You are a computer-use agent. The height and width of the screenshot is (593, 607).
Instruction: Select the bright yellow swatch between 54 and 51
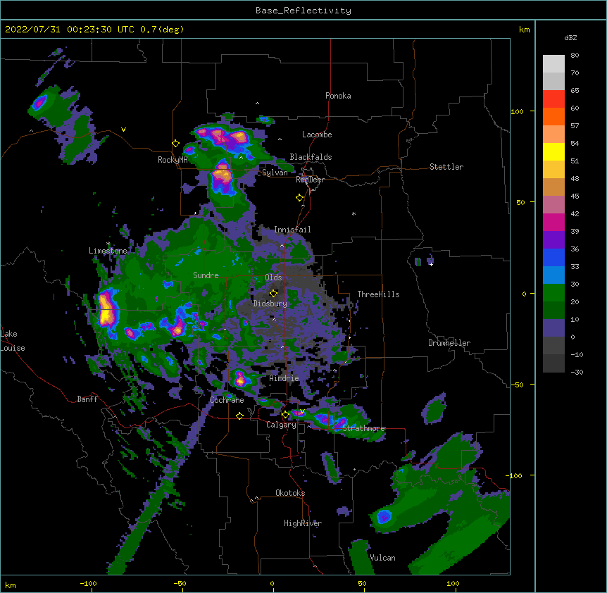(x=553, y=151)
